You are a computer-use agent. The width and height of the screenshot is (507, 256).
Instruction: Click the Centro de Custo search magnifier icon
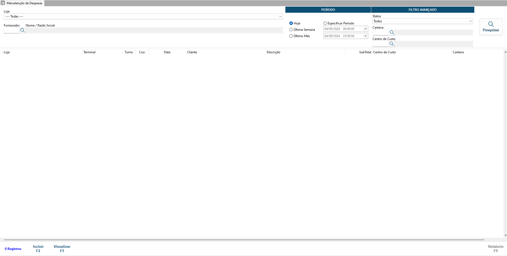(x=392, y=44)
